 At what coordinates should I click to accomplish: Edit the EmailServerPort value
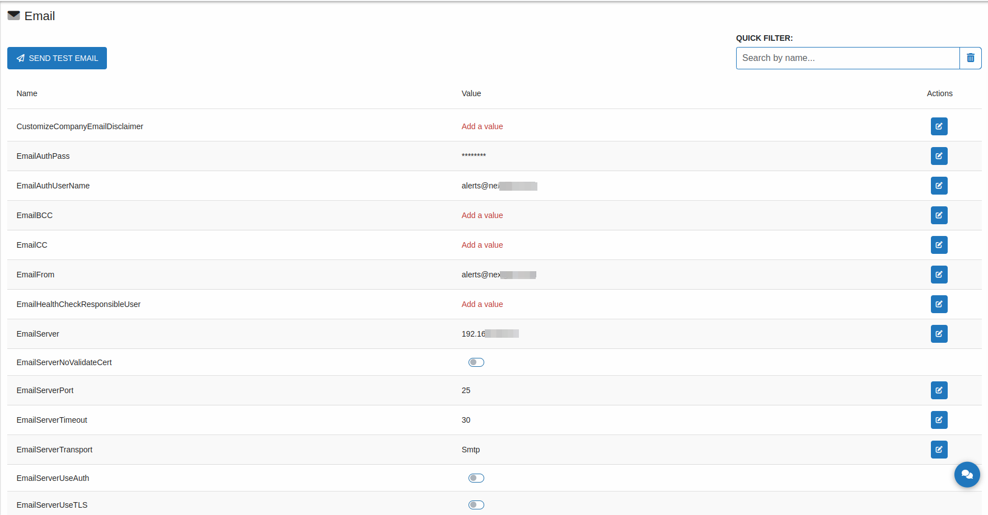939,390
